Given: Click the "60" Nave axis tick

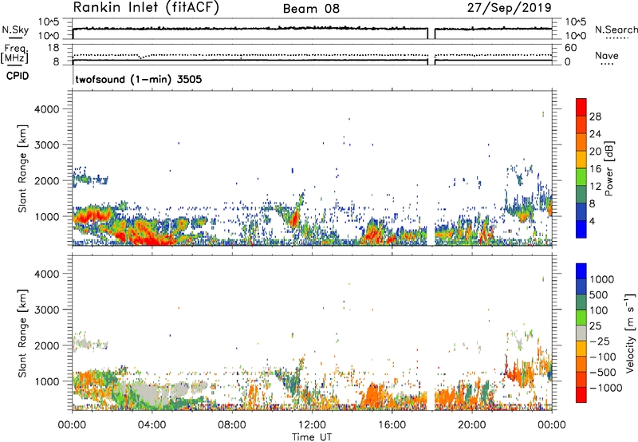Looking at the screenshot, I should click(570, 48).
